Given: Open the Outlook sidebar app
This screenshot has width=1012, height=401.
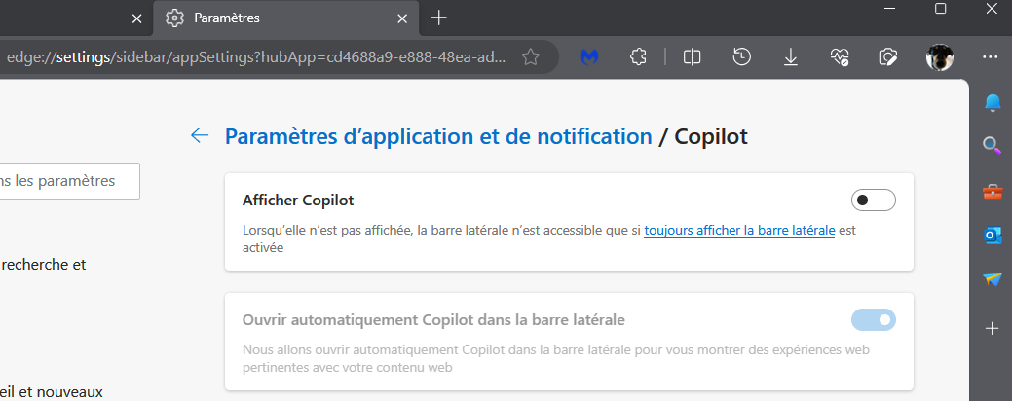Looking at the screenshot, I should tap(992, 236).
